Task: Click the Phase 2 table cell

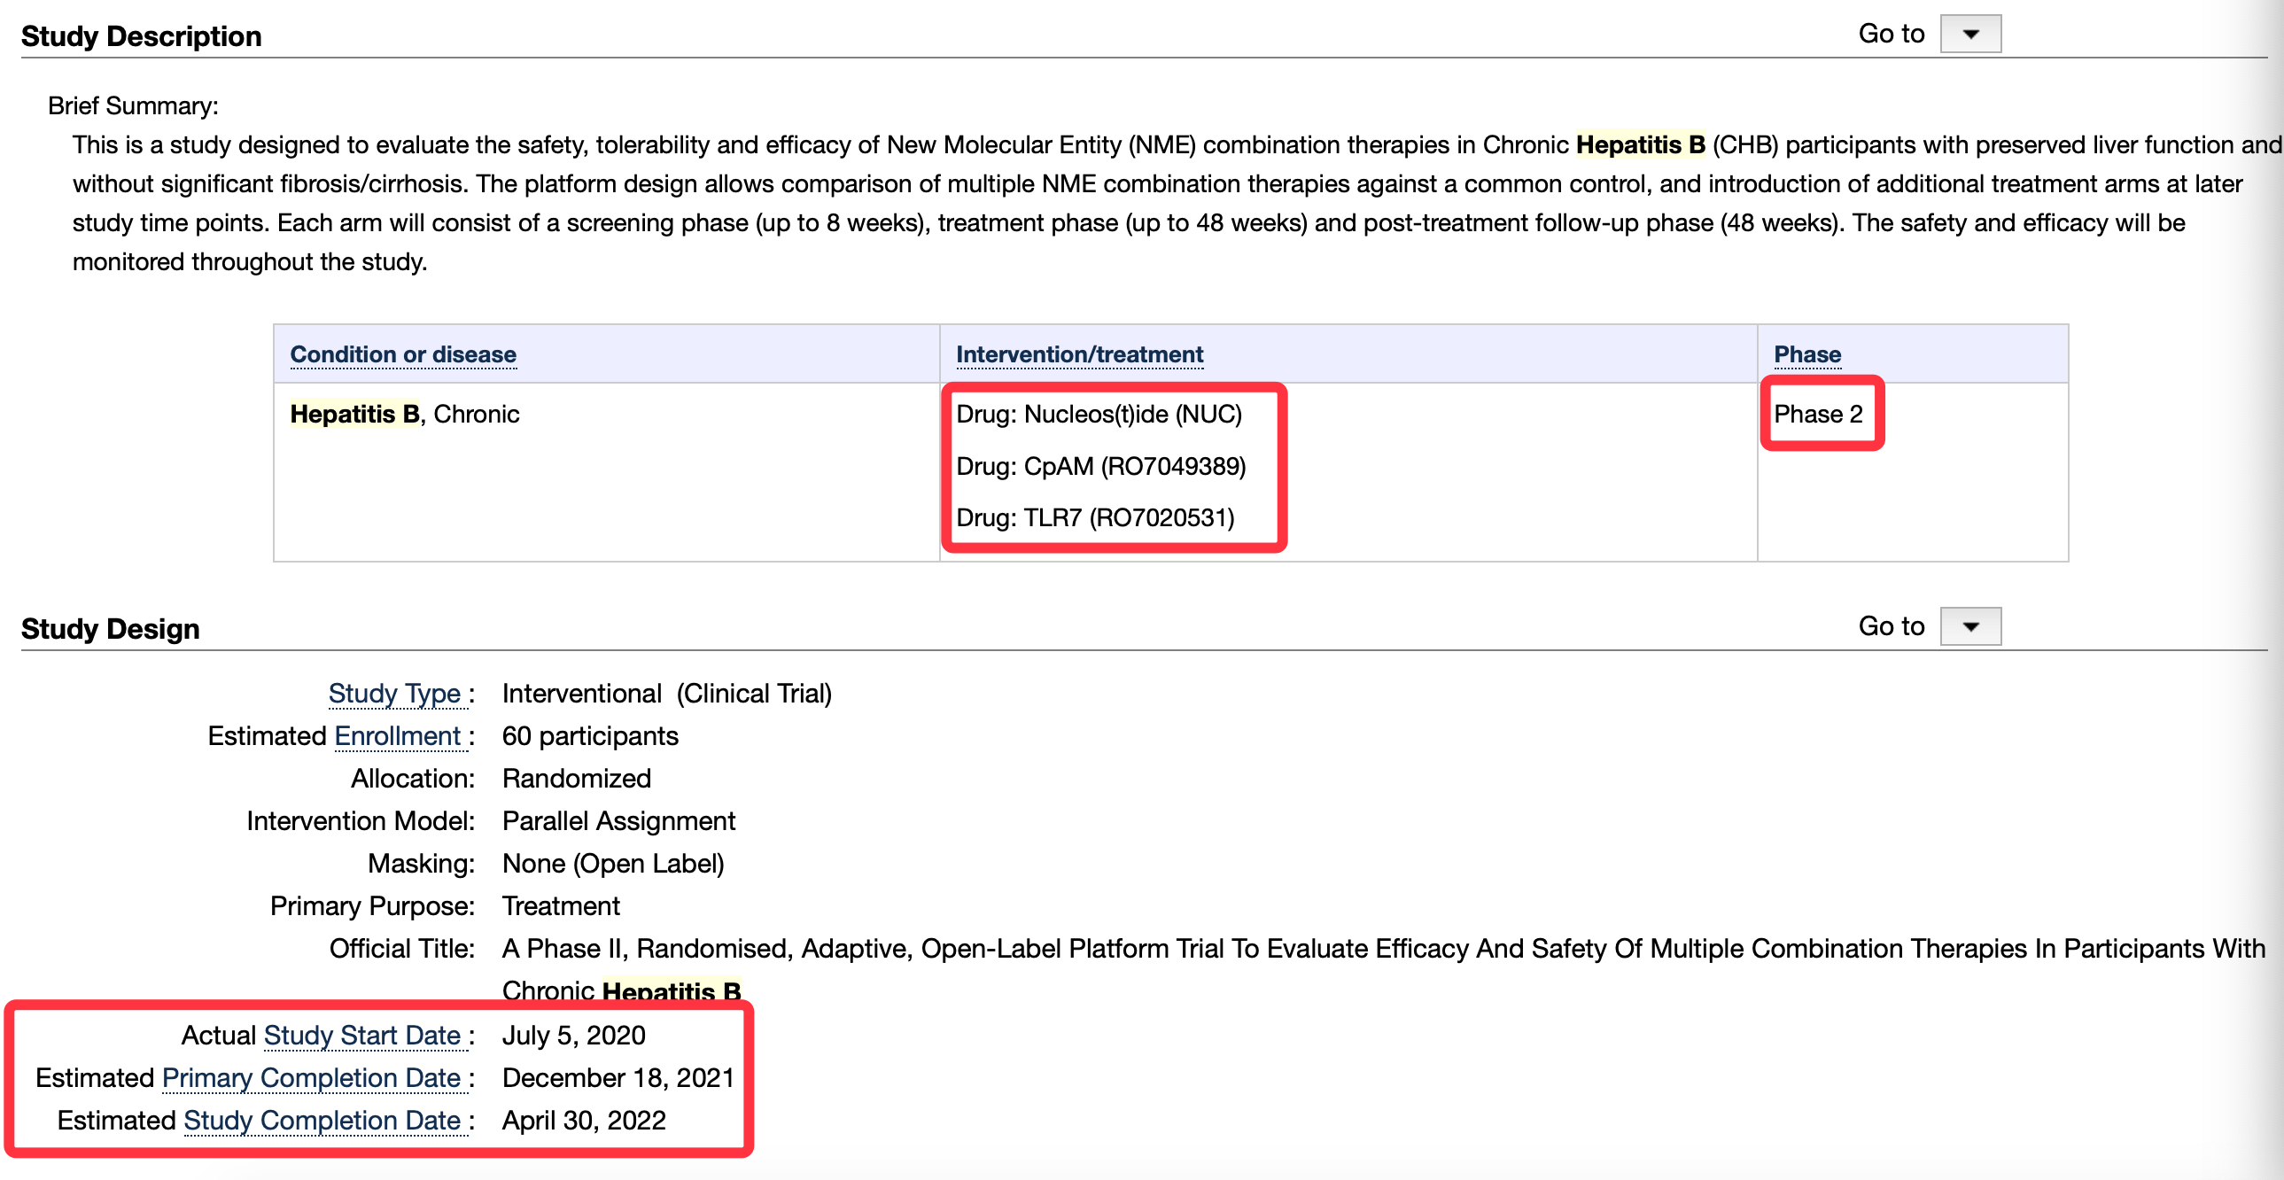Action: tap(1818, 414)
